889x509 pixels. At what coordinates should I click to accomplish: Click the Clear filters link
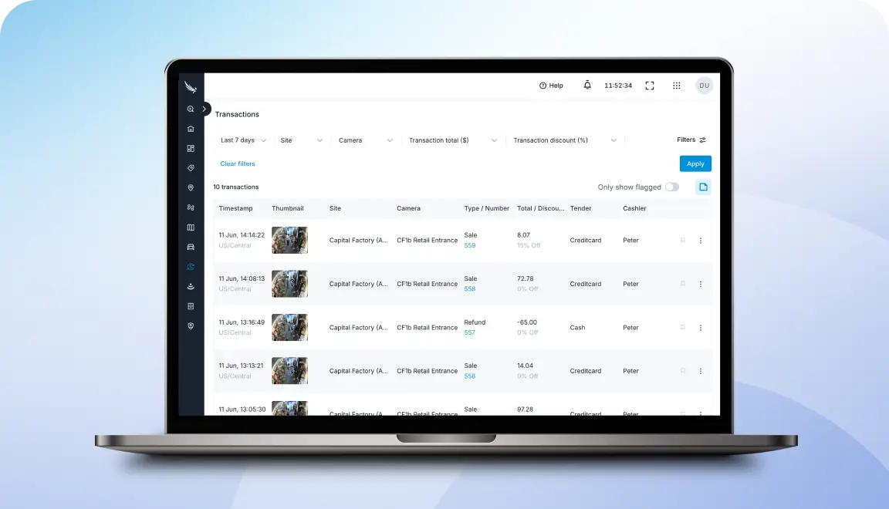click(238, 163)
